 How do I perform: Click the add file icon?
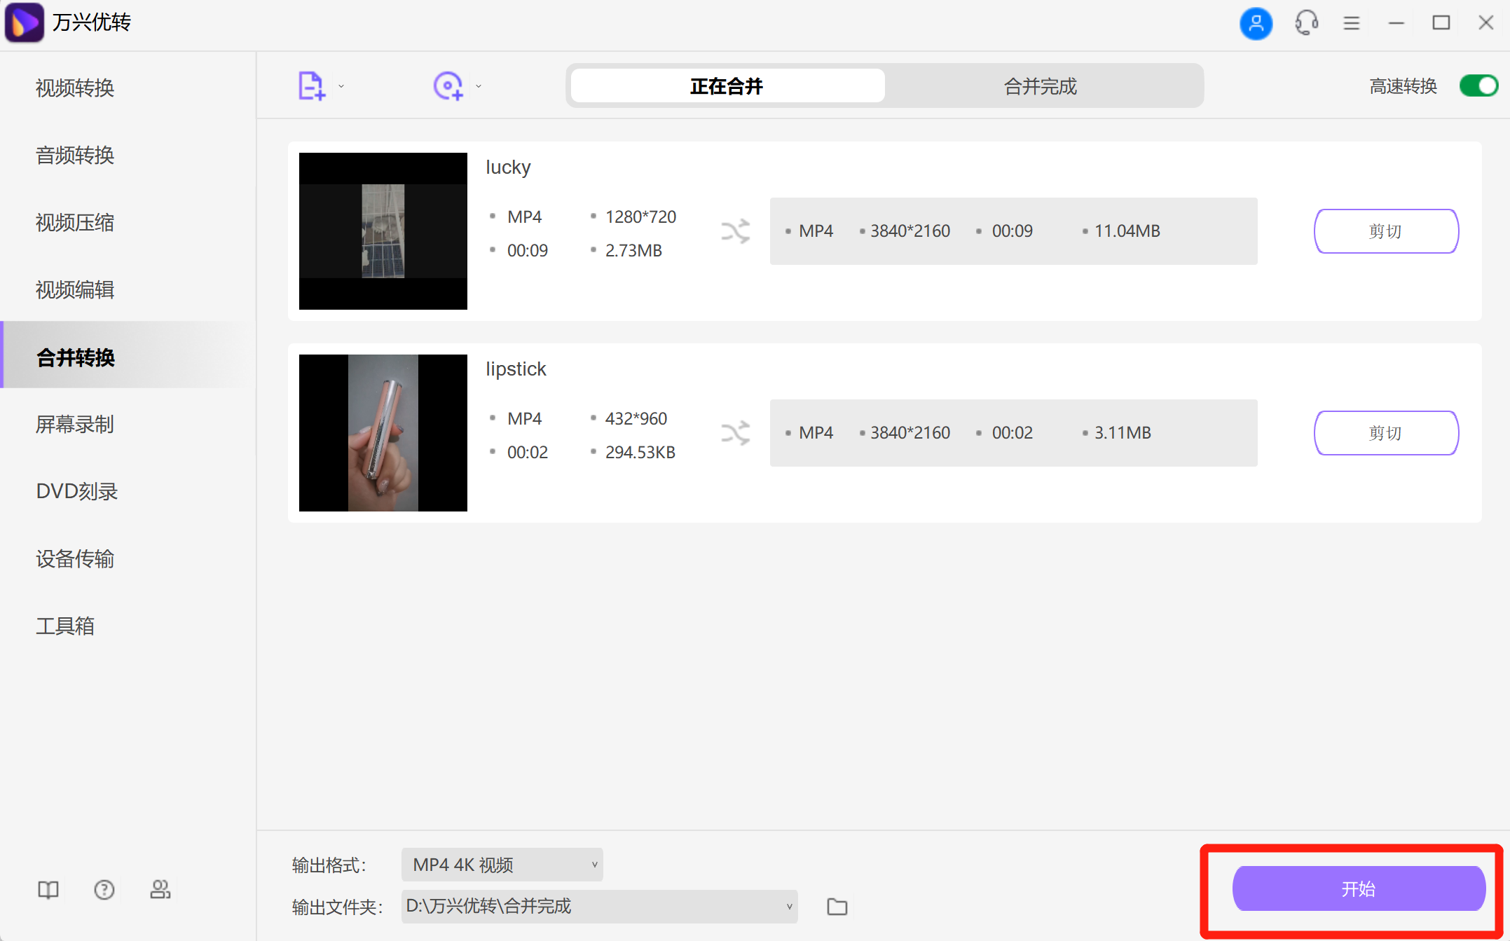311,86
